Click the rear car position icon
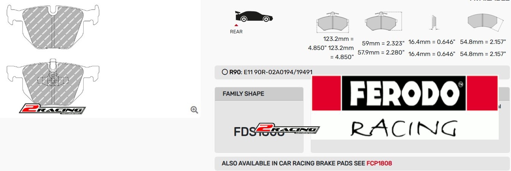Image resolution: width=511 pixels, height=171 pixels. point(253,17)
